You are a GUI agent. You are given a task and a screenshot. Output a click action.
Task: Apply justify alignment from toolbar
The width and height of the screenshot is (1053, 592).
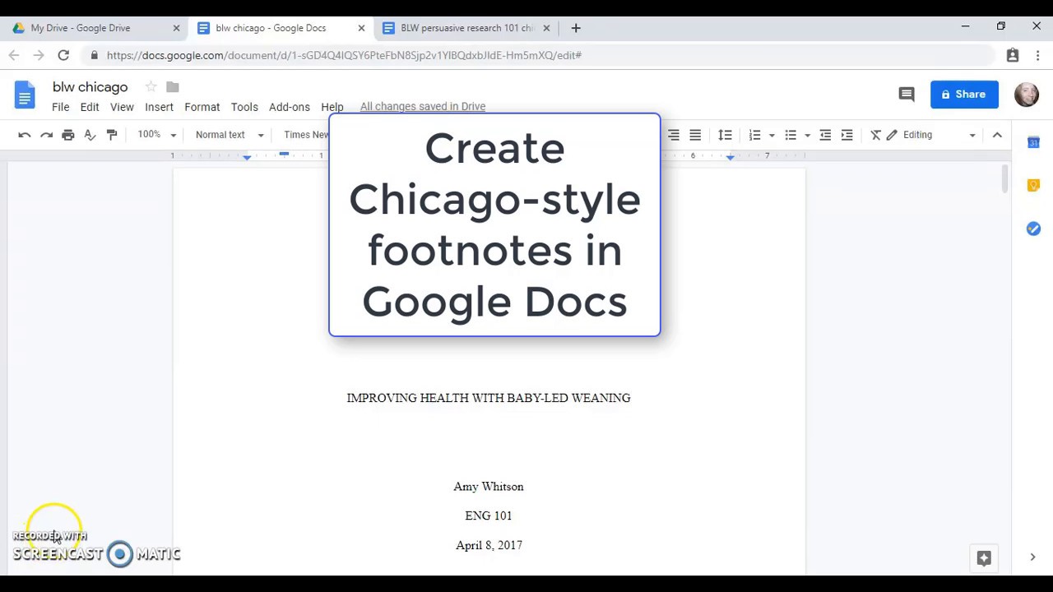695,135
